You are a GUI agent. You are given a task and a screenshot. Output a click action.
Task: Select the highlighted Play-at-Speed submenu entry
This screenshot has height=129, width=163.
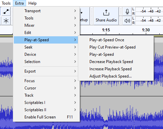(46, 40)
